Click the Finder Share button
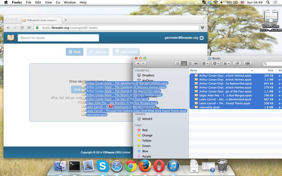282x176 pixels. tap(237, 64)
